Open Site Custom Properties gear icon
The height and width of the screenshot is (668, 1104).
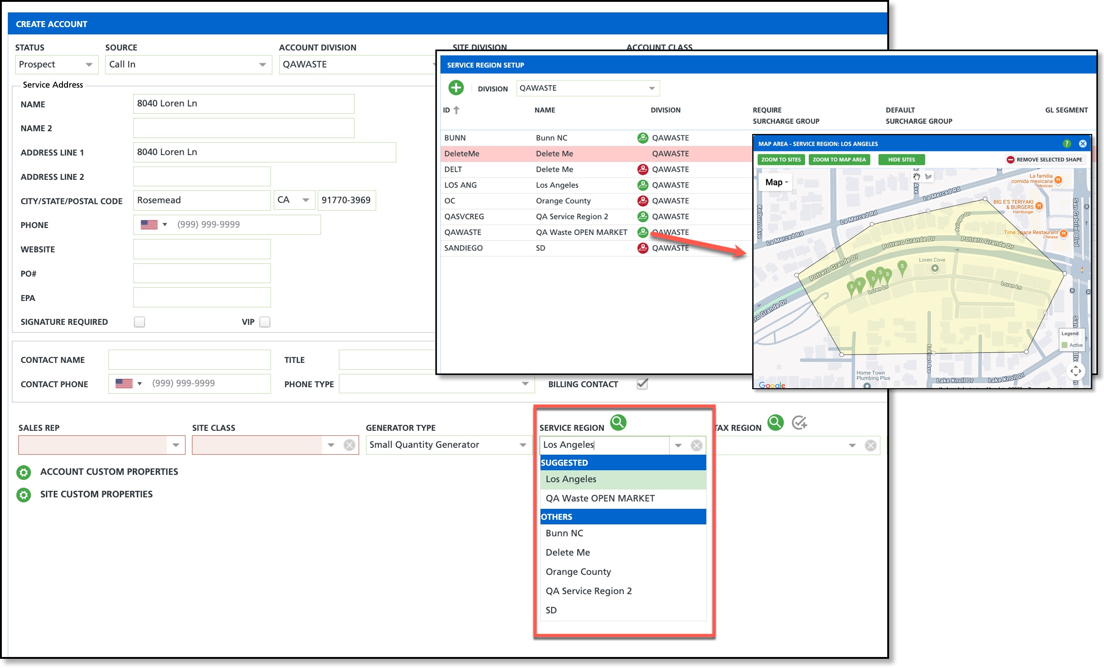(x=24, y=495)
